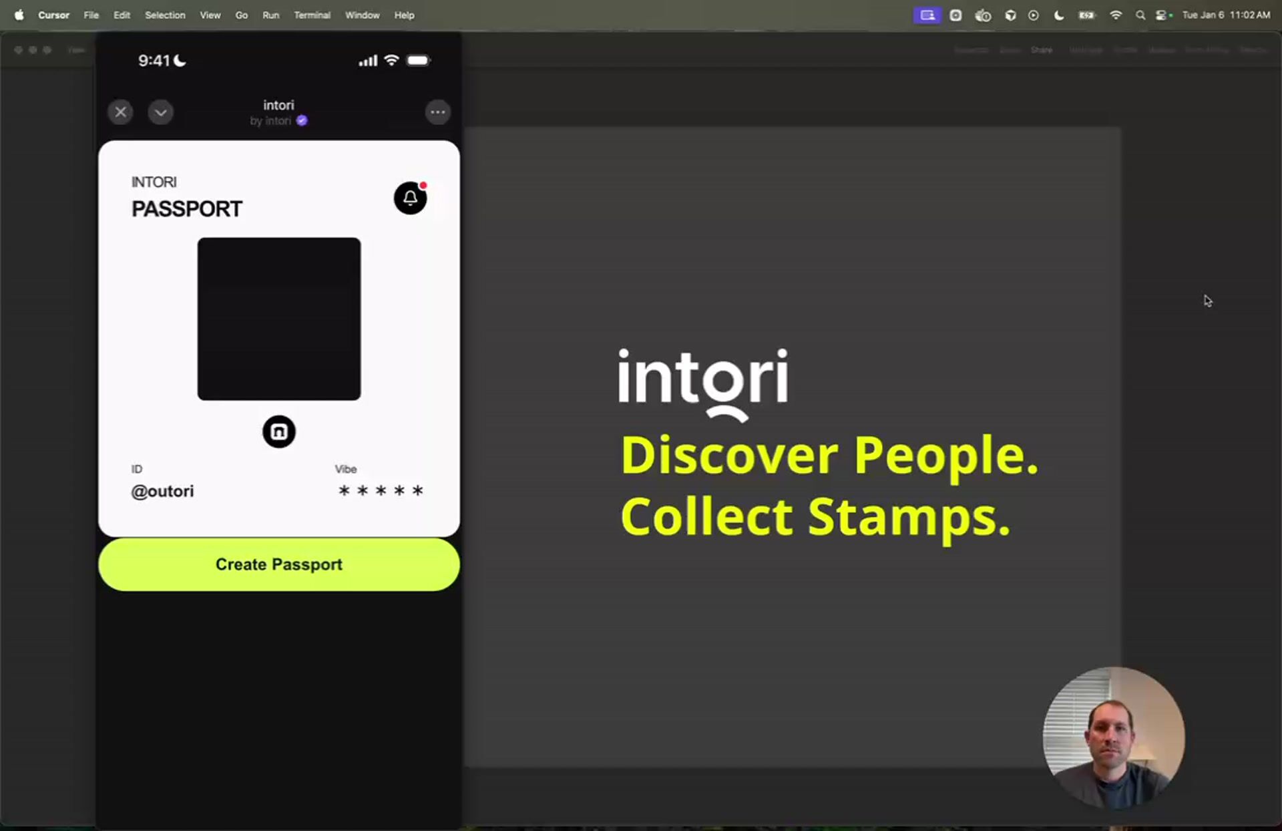Open the notification bell icon
Image resolution: width=1282 pixels, height=831 pixels.
tap(410, 198)
